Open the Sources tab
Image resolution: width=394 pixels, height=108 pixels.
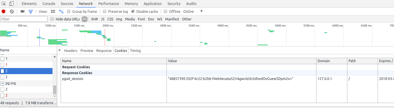pyautogui.click(x=67, y=4)
